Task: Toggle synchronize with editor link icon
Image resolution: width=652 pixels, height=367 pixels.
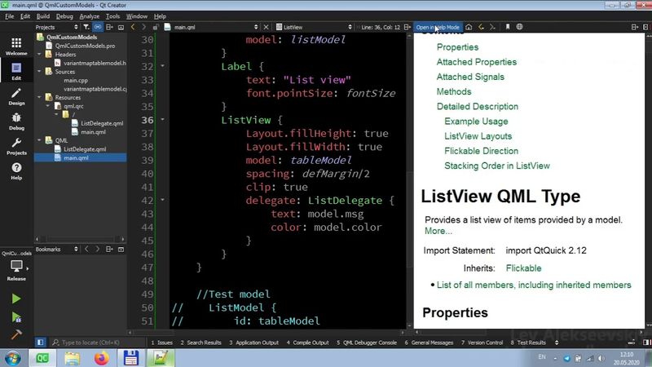Action: coord(98,27)
